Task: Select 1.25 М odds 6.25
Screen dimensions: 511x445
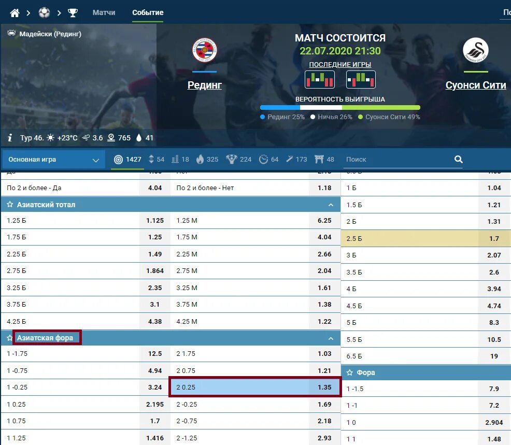Action: tap(255, 221)
